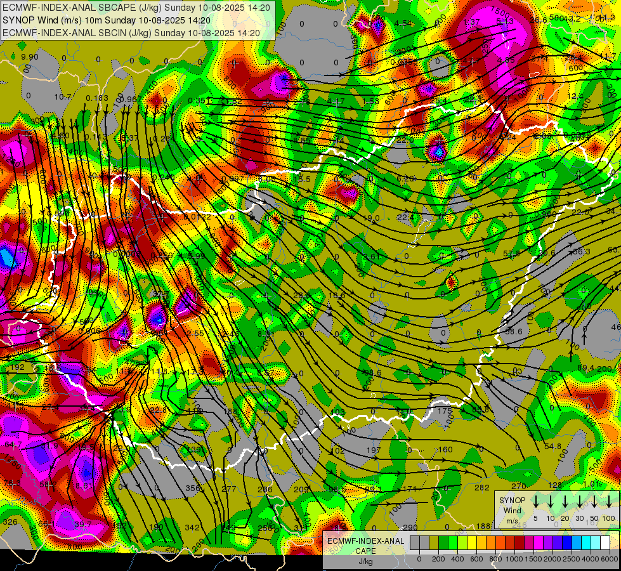621x571 pixels.
Task: Click the 5 m/s wind arrow in legend
Action: click(535, 502)
